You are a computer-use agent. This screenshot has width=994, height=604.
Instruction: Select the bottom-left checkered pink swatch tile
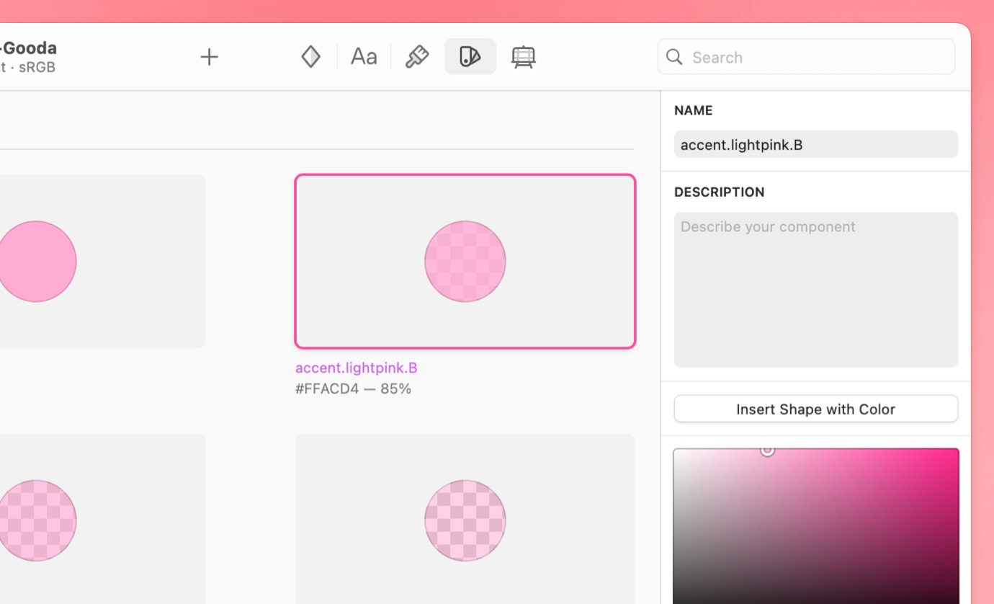pos(101,519)
